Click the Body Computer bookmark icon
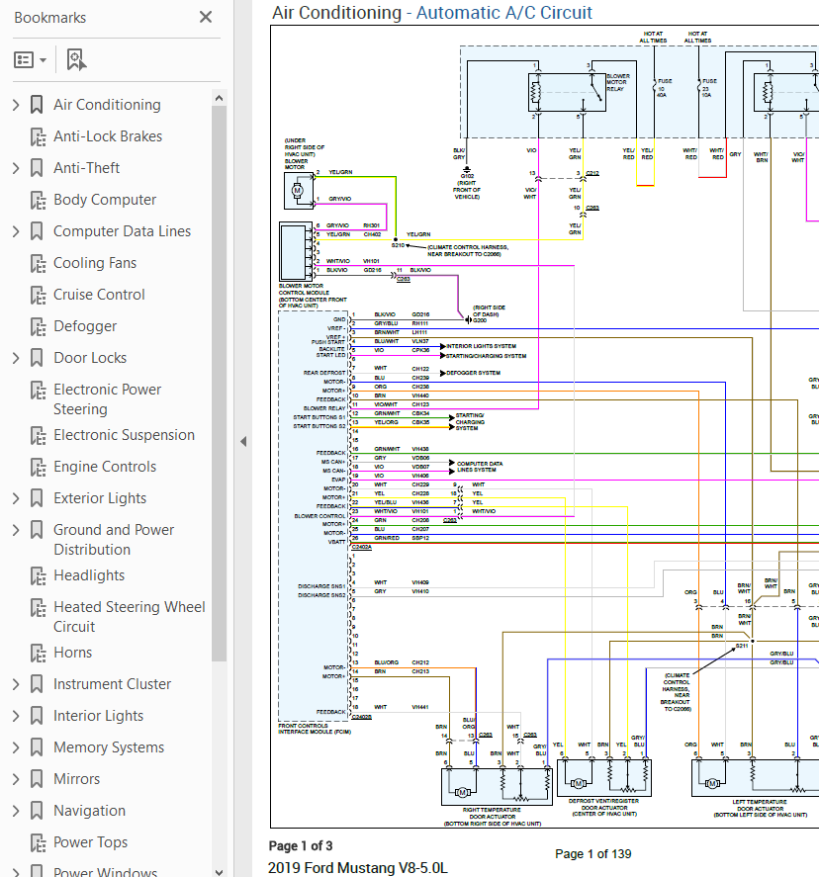The image size is (819, 877). point(38,200)
